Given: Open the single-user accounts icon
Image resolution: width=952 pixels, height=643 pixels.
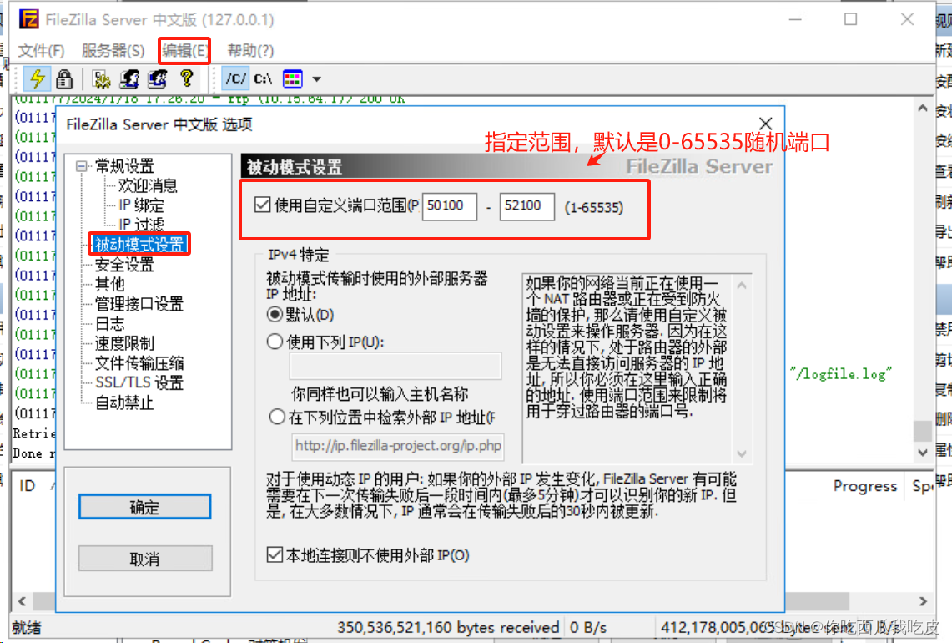Looking at the screenshot, I should click(x=129, y=79).
